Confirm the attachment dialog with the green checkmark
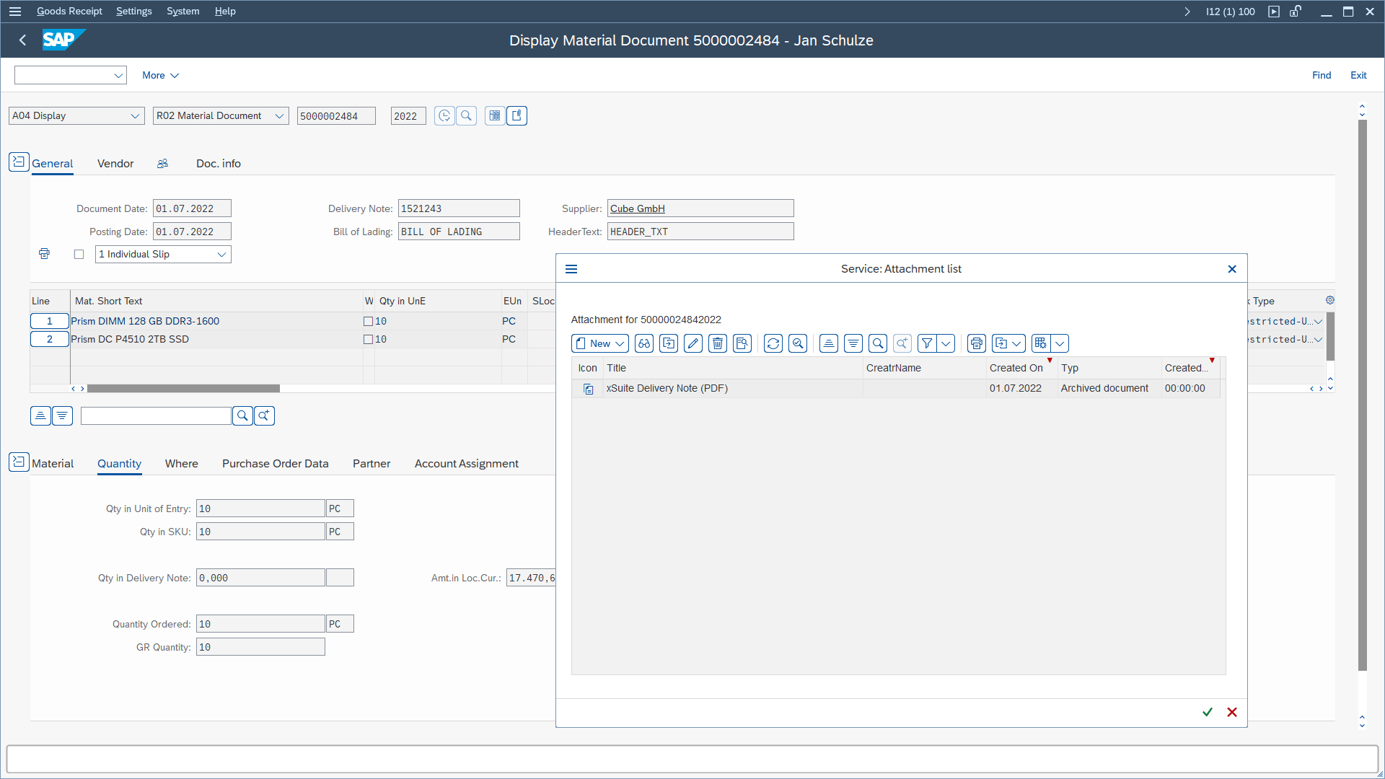 click(x=1208, y=712)
